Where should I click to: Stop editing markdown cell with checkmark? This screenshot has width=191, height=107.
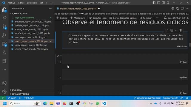pos(167,30)
